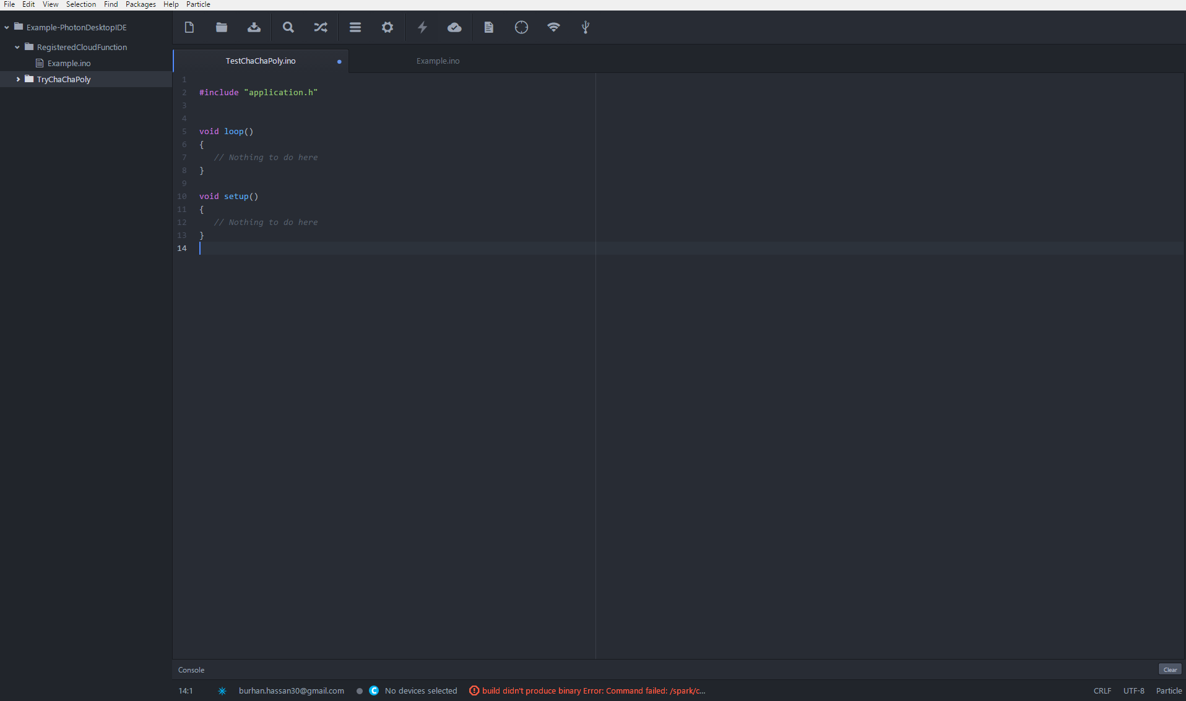Click the #include "application.h" line
The width and height of the screenshot is (1186, 701).
(x=258, y=93)
